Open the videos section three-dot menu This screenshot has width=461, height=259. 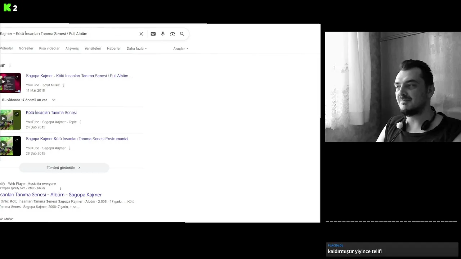(x=10, y=65)
